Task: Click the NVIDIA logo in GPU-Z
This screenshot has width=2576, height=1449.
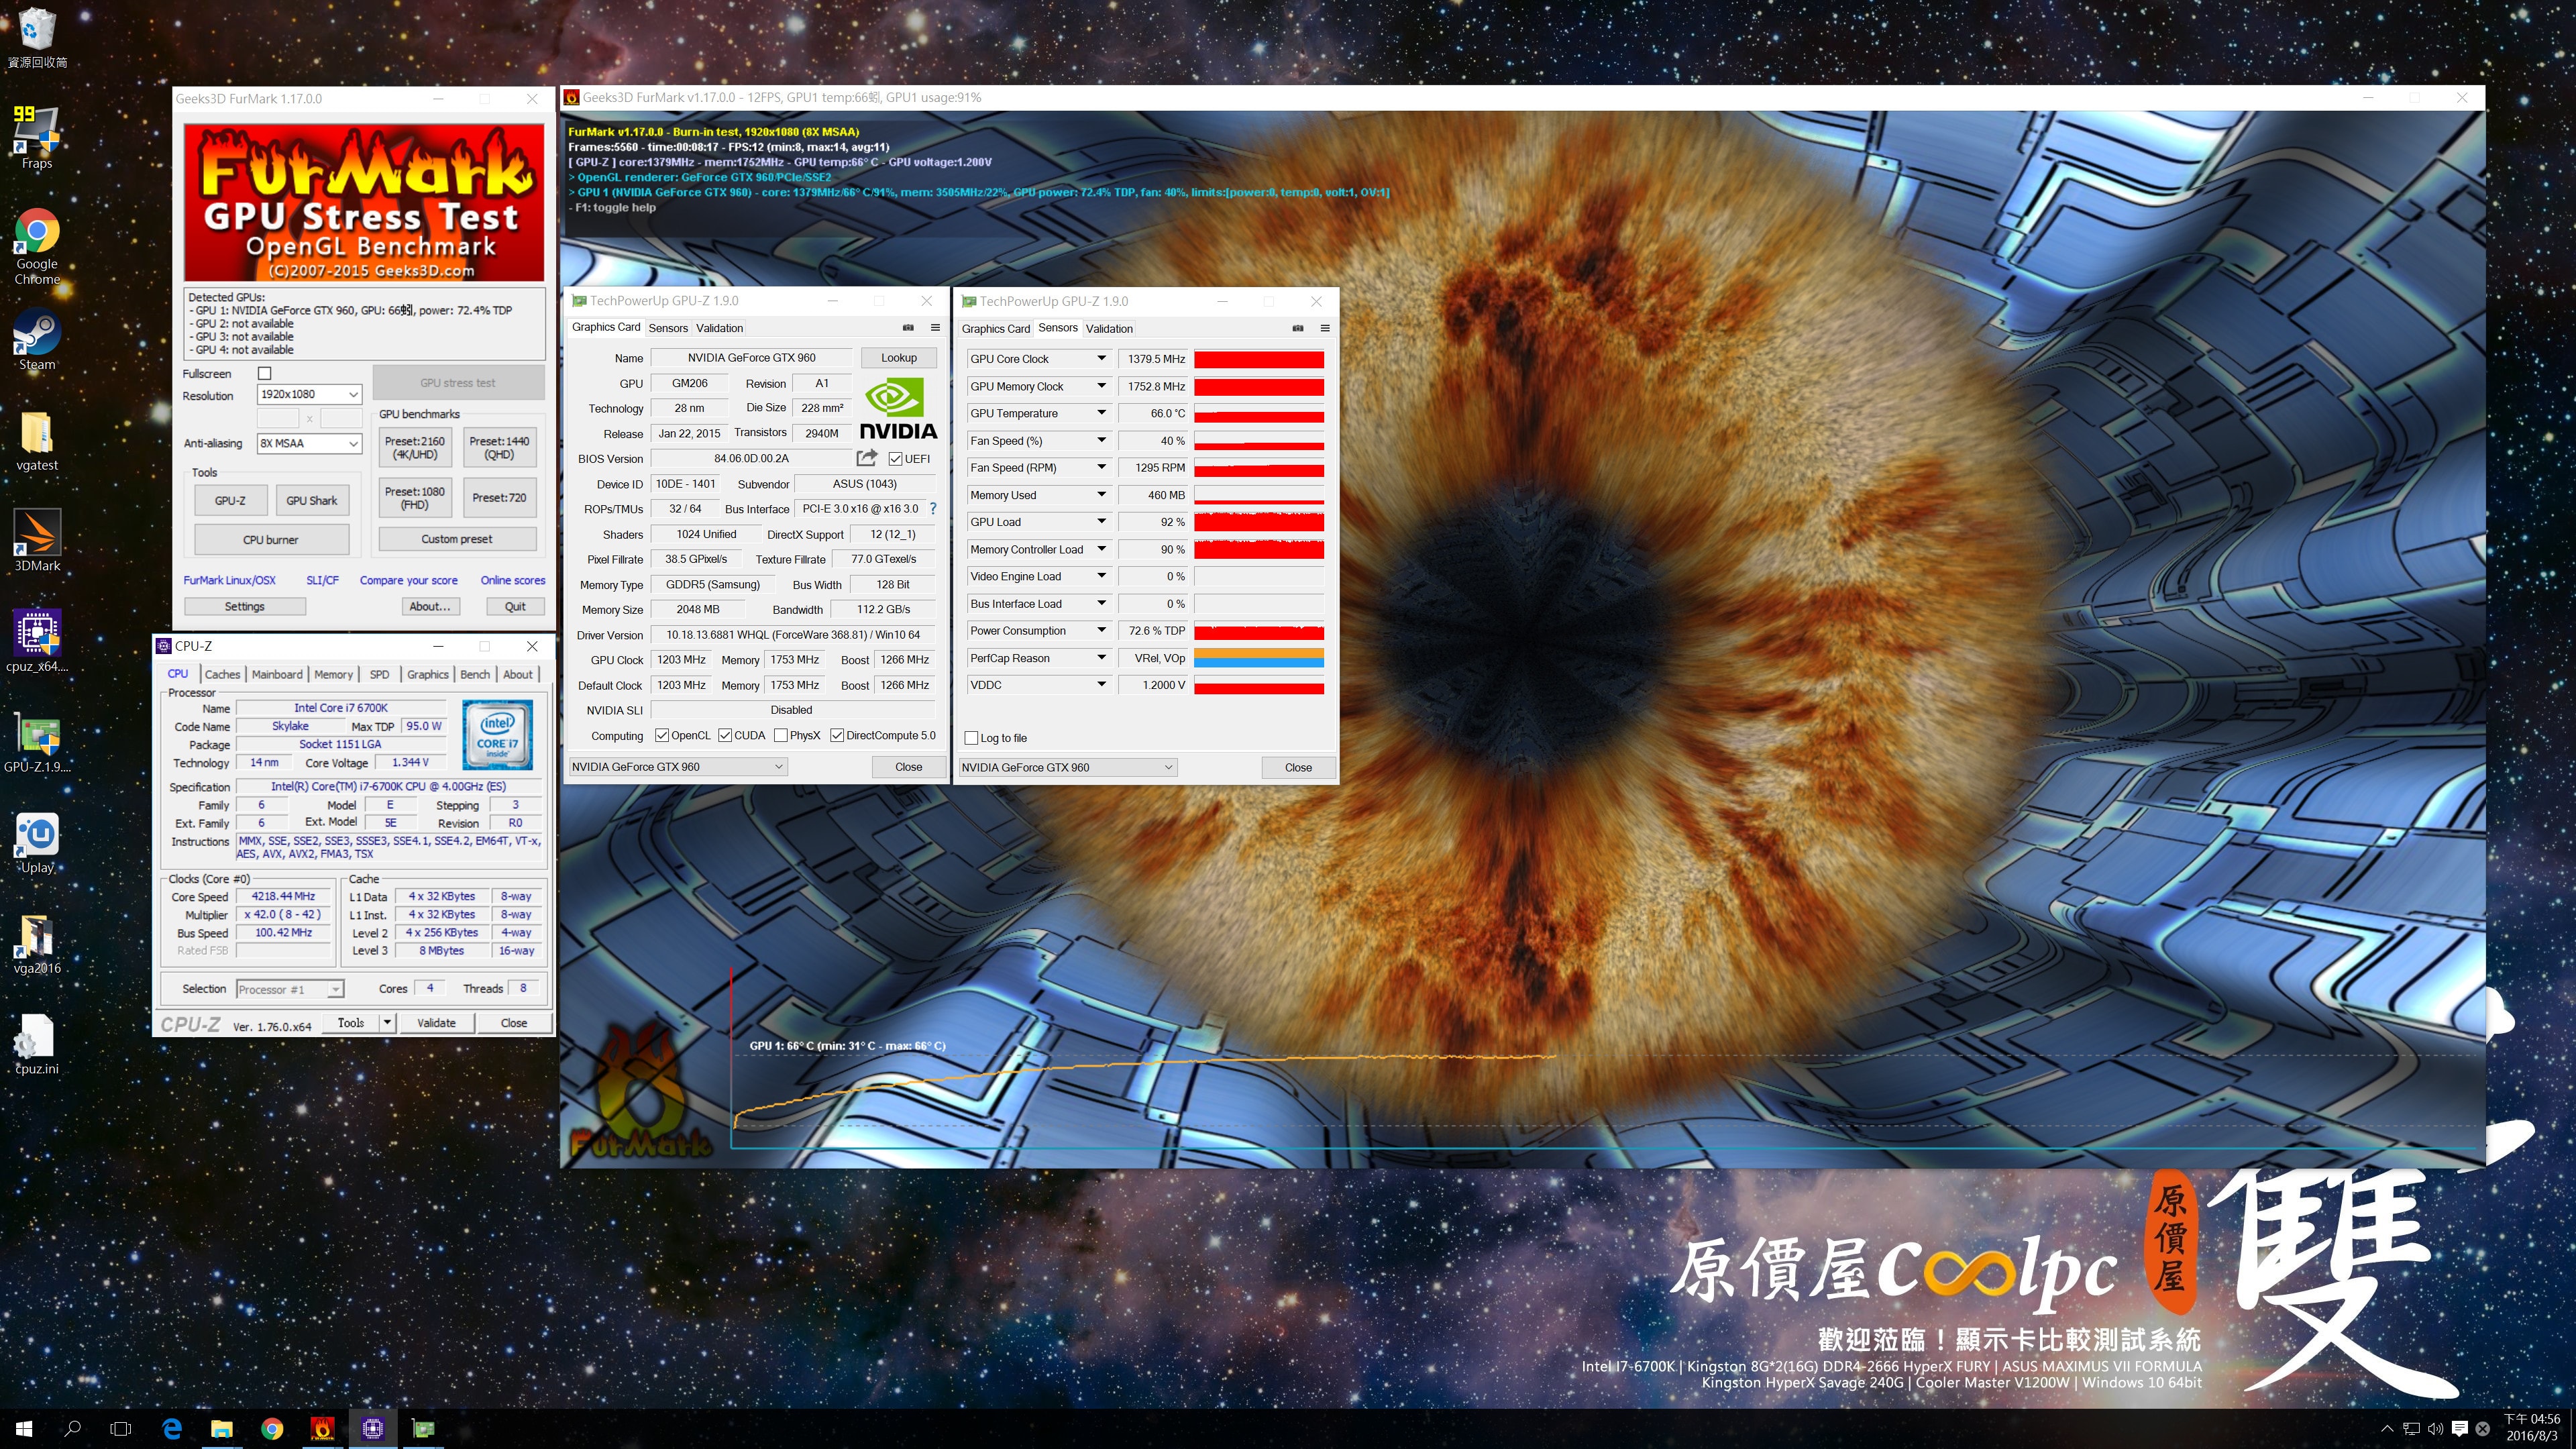Action: coord(898,409)
